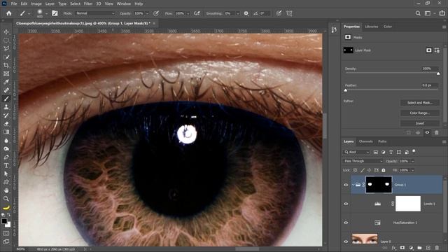Open layer Opacity dropdown in Layers panel
448x252 pixels.
[x=412, y=162]
